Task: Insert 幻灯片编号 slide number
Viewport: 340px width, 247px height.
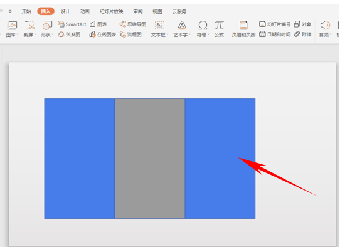Action: (x=275, y=24)
